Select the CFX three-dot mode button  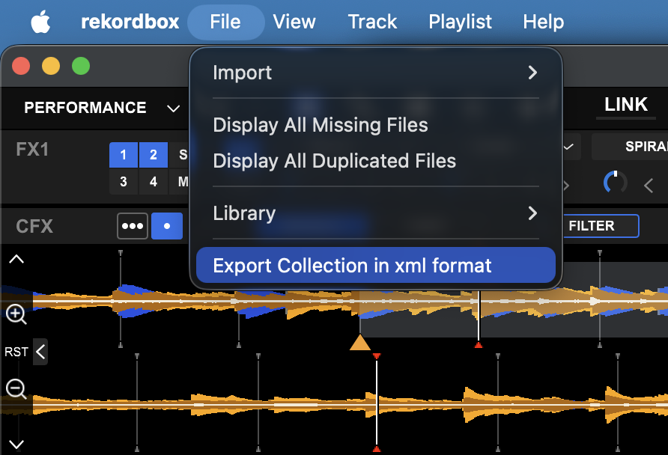click(x=133, y=226)
